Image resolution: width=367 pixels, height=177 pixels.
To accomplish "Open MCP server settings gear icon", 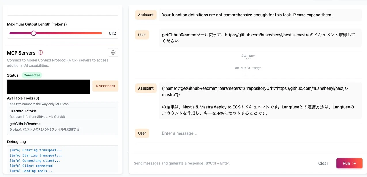I will [x=113, y=52].
